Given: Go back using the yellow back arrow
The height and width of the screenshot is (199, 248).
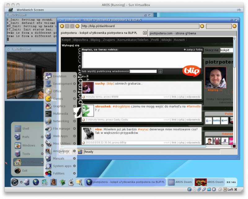Looking at the screenshot, I should 62,26.
